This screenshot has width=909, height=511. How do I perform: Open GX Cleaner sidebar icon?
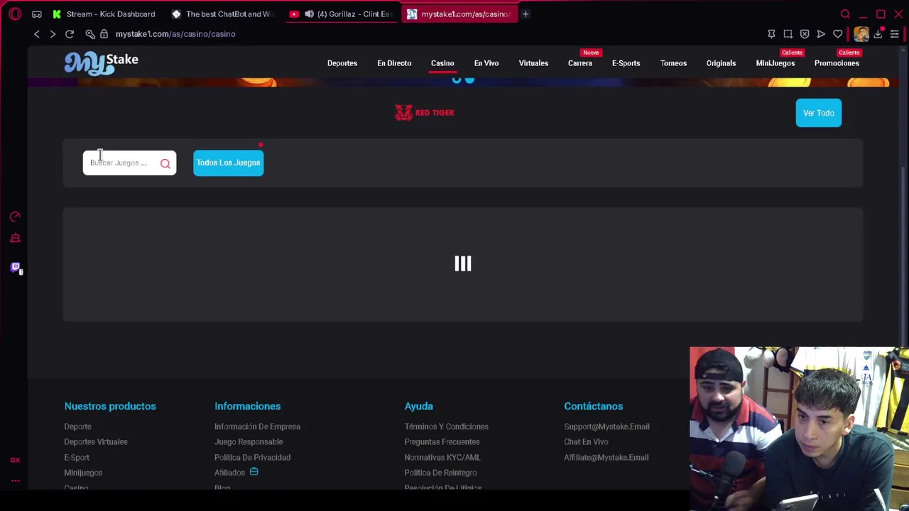pyautogui.click(x=15, y=238)
